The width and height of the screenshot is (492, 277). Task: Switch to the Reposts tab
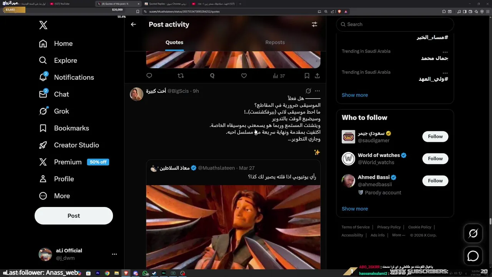pos(275,42)
